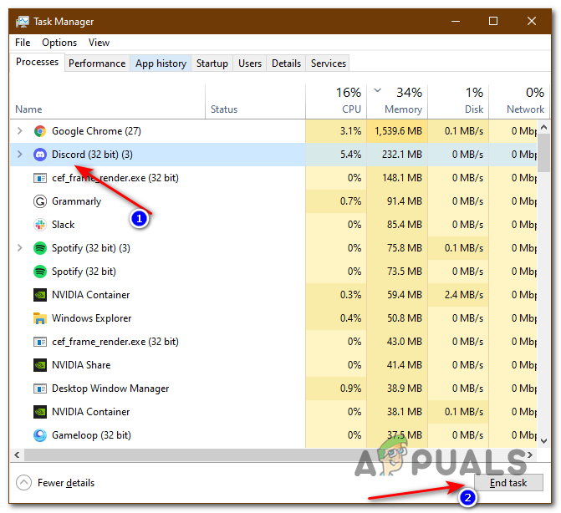Click the vertical scrollbar thumb
This screenshot has height=513, width=561.
pyautogui.click(x=543, y=153)
